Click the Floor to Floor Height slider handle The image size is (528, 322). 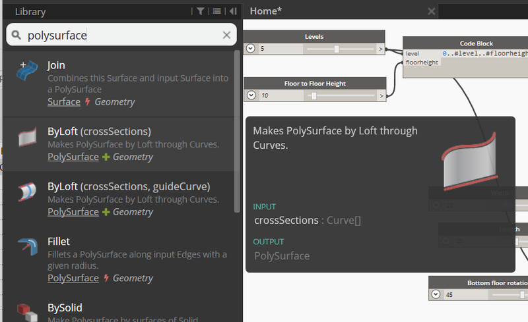pos(314,96)
